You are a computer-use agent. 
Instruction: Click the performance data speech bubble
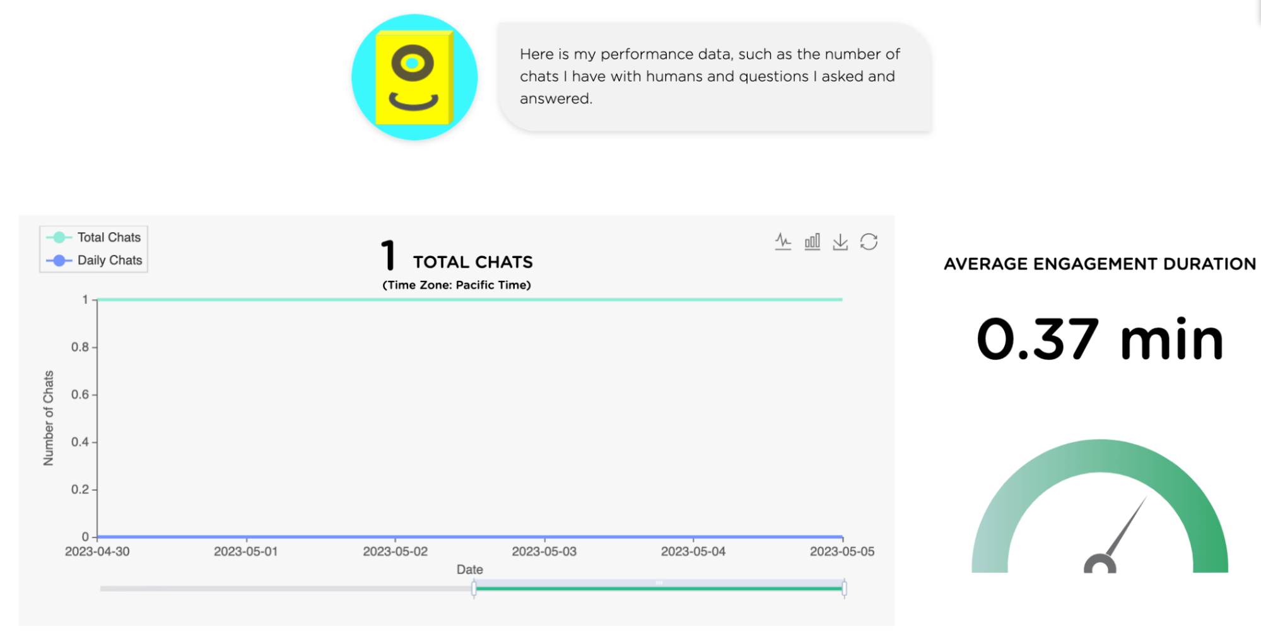(x=714, y=77)
